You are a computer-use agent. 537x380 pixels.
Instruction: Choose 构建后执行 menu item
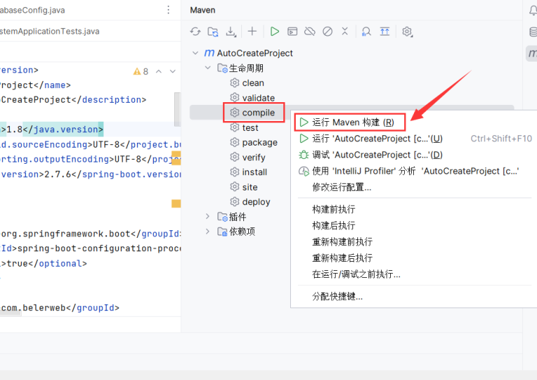pyautogui.click(x=415, y=225)
